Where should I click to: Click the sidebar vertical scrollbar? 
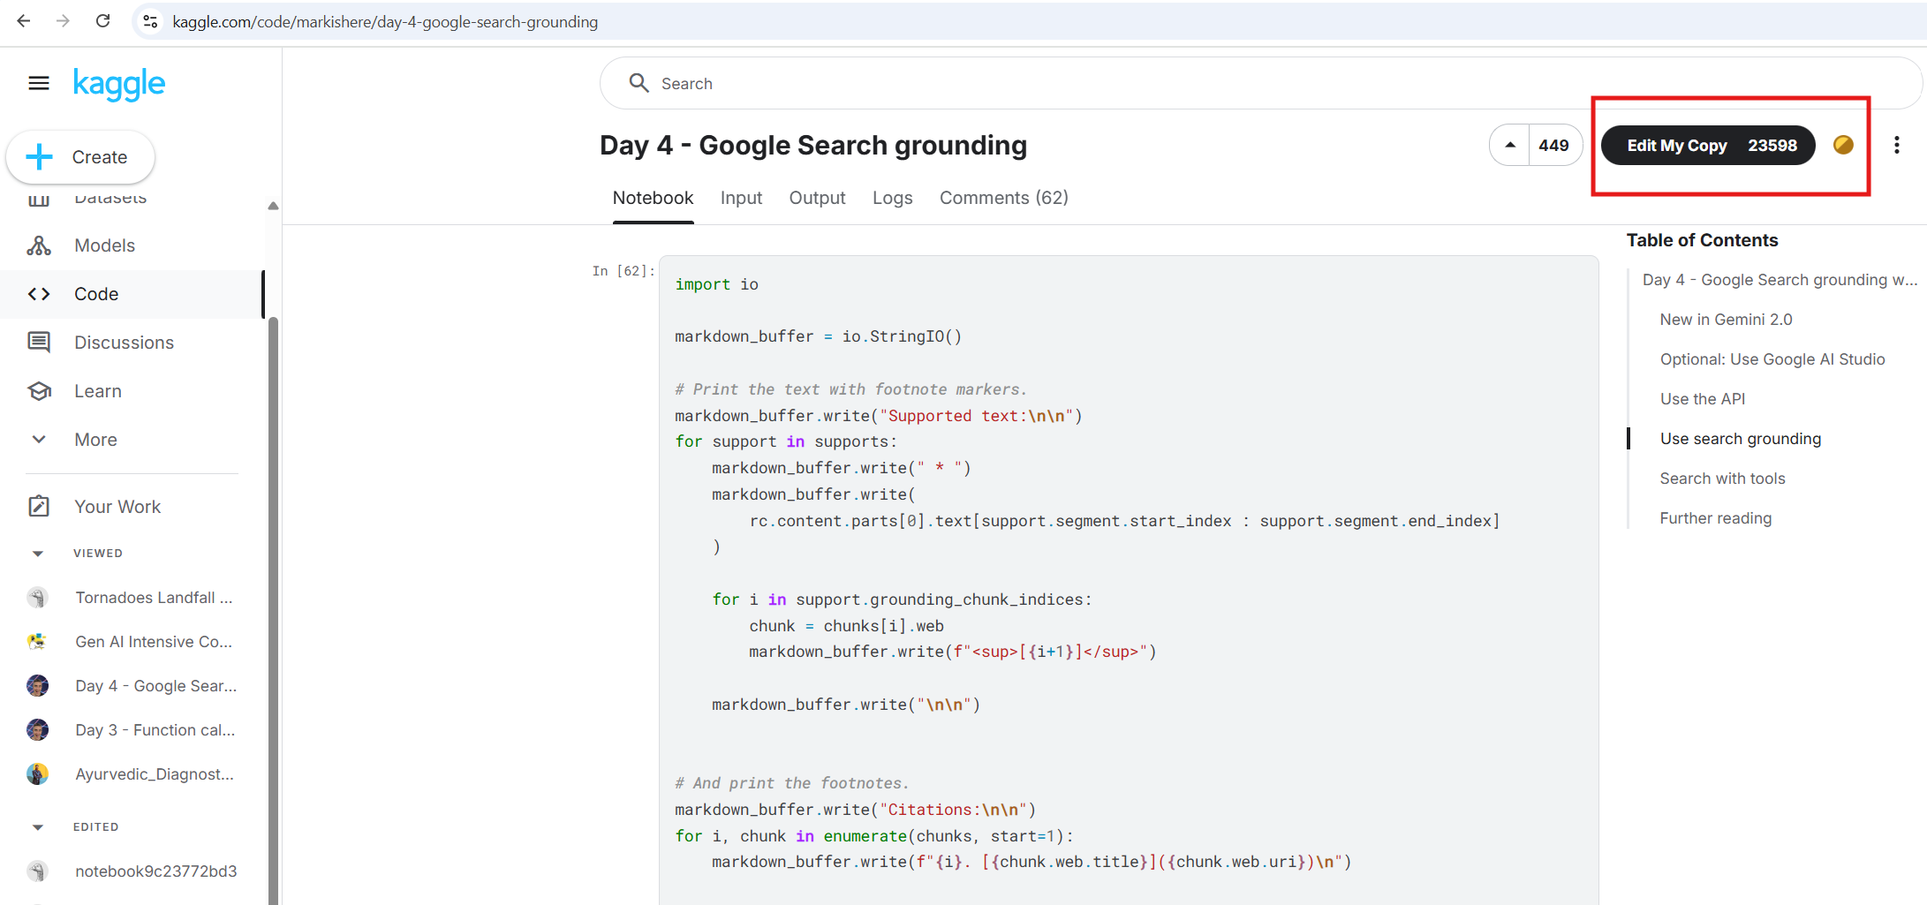[x=273, y=609]
